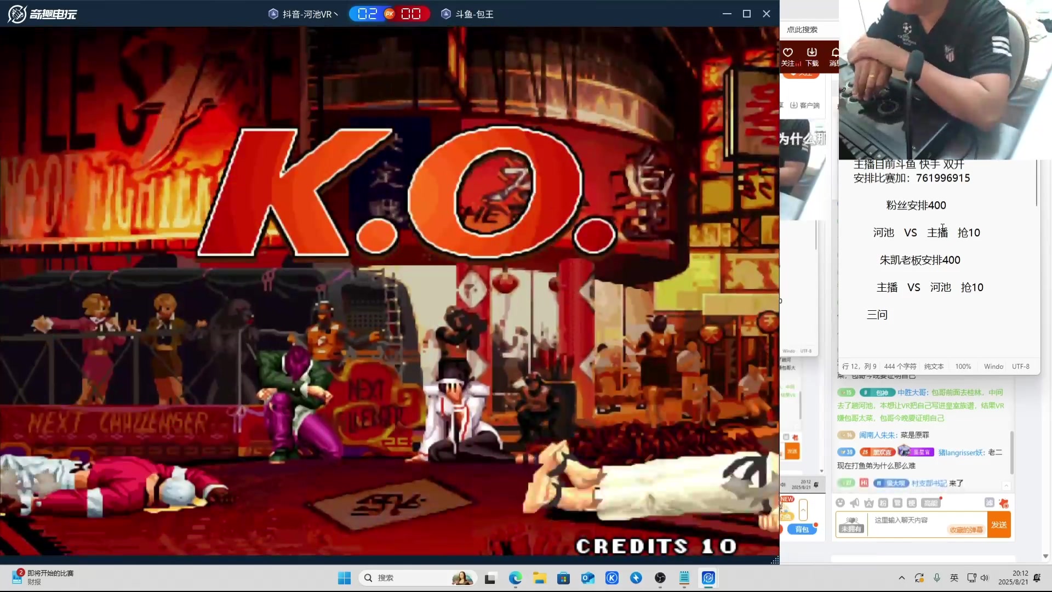
Task: Click the Notepad vertical scrollbar
Action: click(x=1037, y=183)
